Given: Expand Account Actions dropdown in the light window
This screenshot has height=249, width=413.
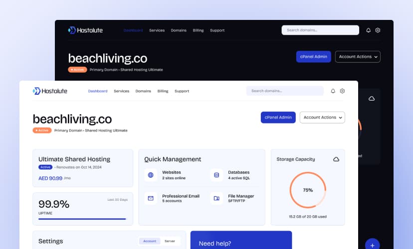Looking at the screenshot, I should pyautogui.click(x=322, y=117).
